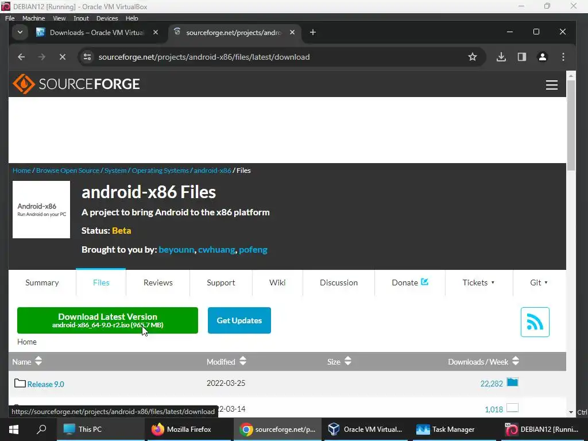Image resolution: width=588 pixels, height=441 pixels.
Task: Open the Chrome three-dot menu
Action: (563, 57)
